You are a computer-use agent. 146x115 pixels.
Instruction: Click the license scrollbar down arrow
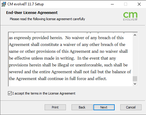135,84
